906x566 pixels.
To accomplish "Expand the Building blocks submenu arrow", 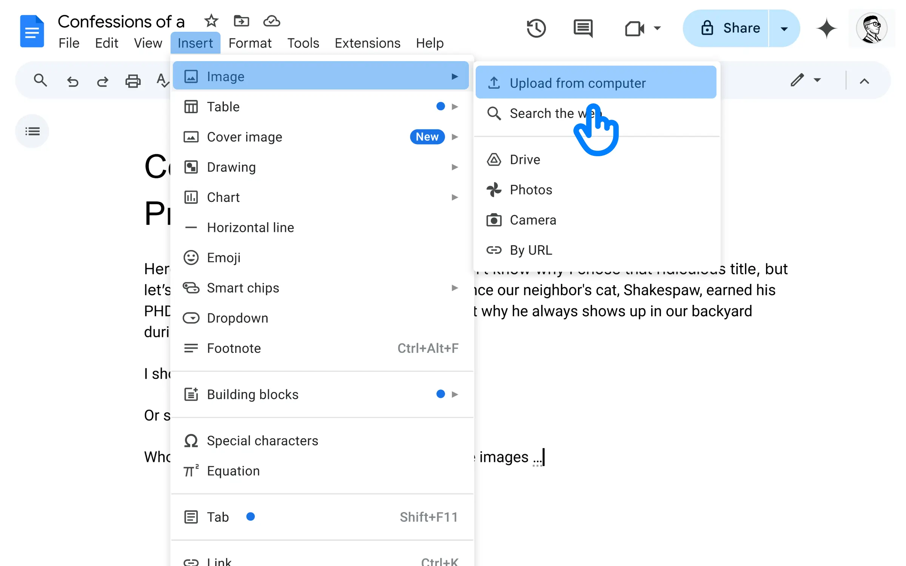I will 455,394.
